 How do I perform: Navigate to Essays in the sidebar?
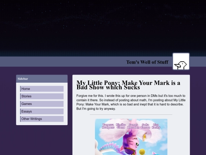(42, 111)
